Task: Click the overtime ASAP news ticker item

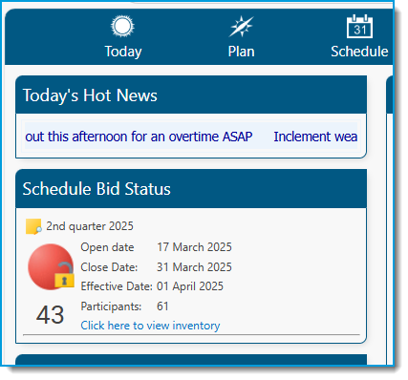Action: (139, 137)
